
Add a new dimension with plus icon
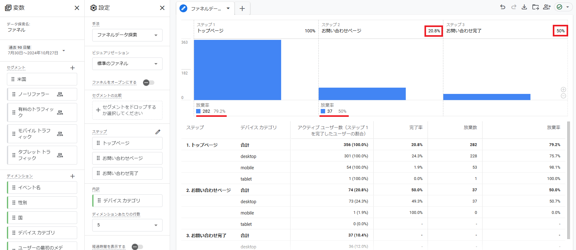[x=72, y=176]
